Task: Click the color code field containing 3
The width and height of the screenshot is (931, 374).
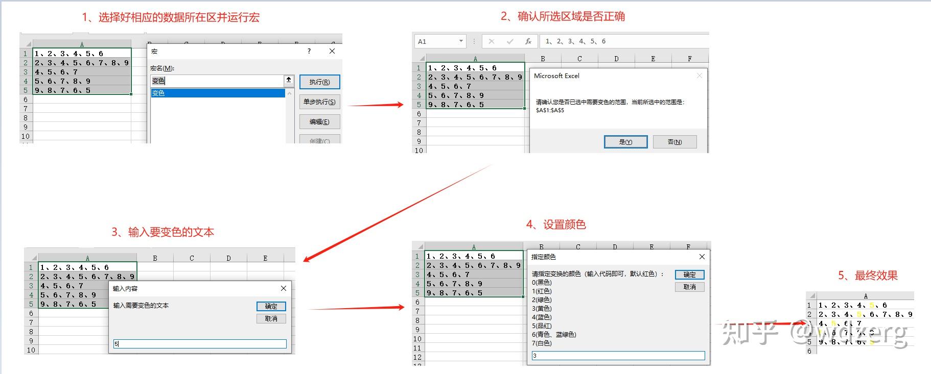Action: pyautogui.click(x=618, y=356)
